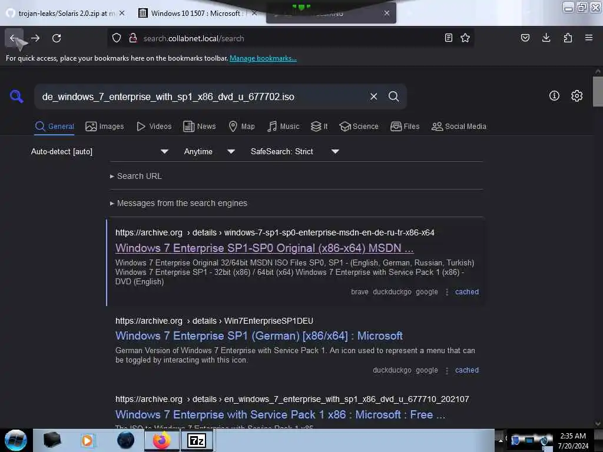Toggle reader view in address bar
Viewport: 603px width, 452px height.
[448, 38]
